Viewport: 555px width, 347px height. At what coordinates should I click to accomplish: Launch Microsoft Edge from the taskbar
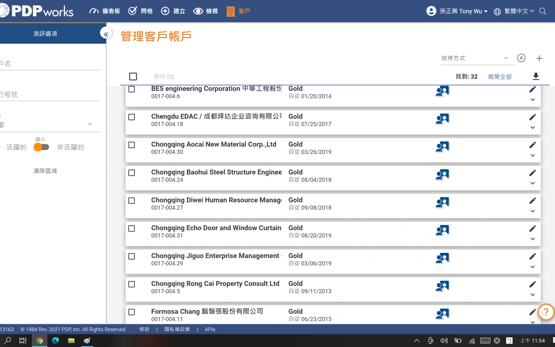55,340
